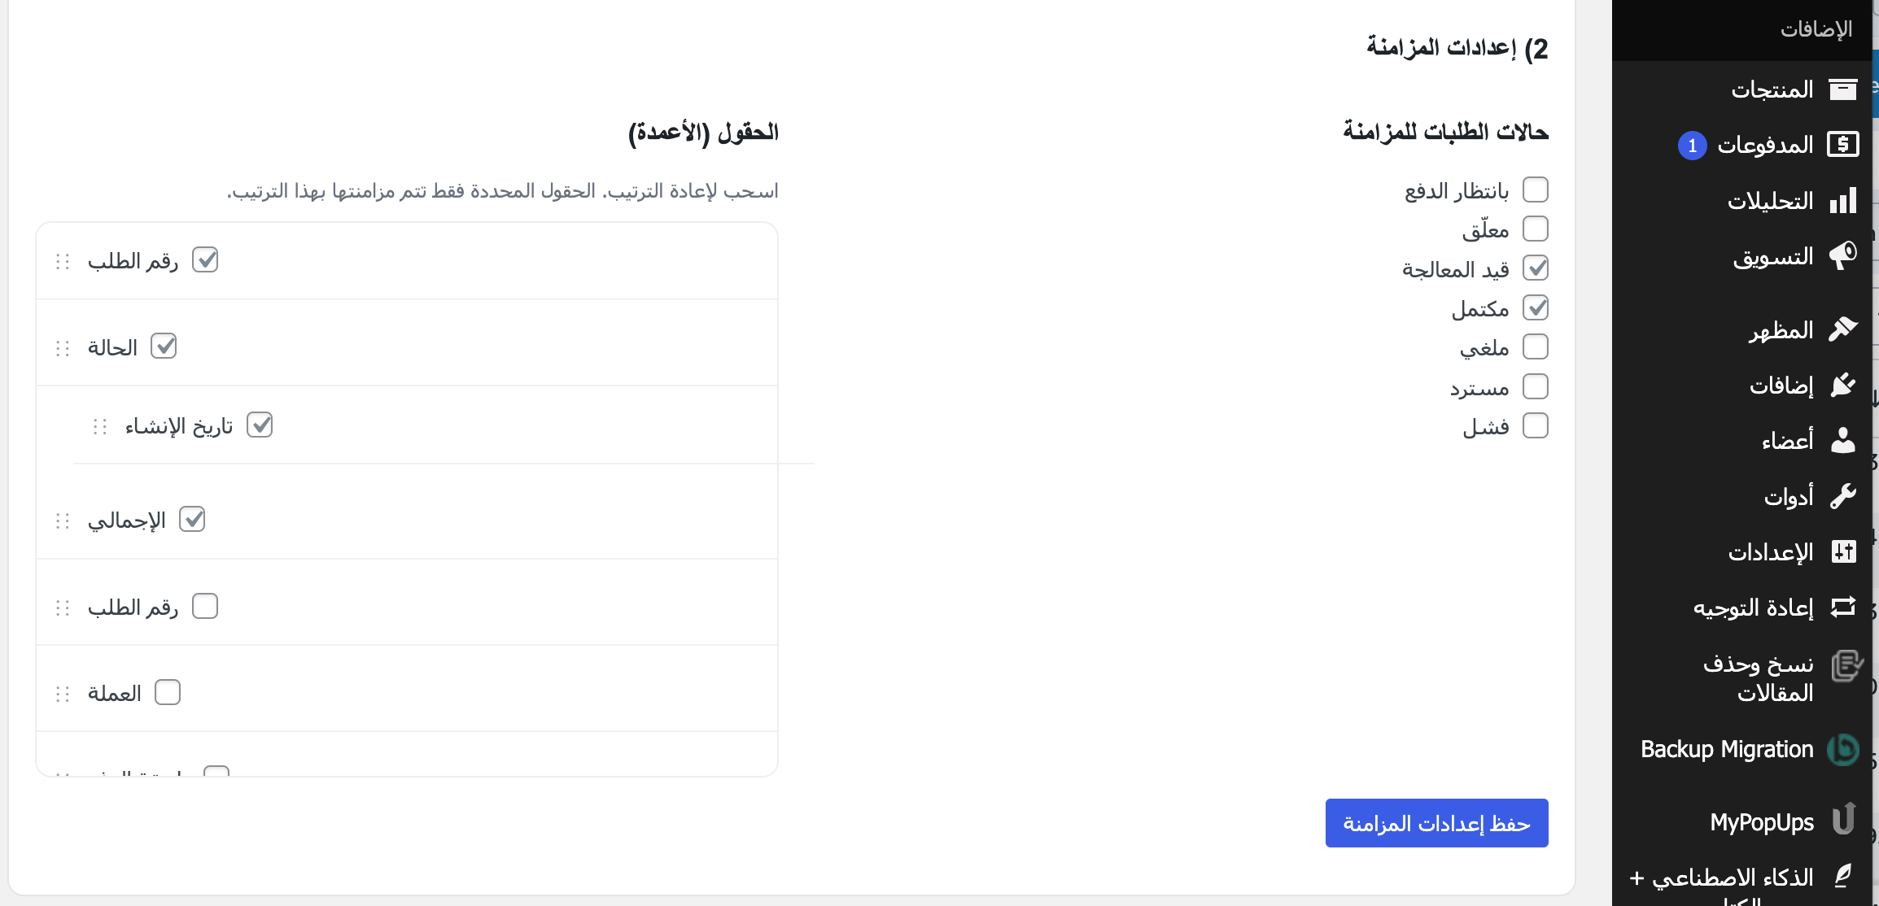The image size is (1879, 906).
Task: Click the المظهر paintbrush icon
Action: tap(1842, 329)
